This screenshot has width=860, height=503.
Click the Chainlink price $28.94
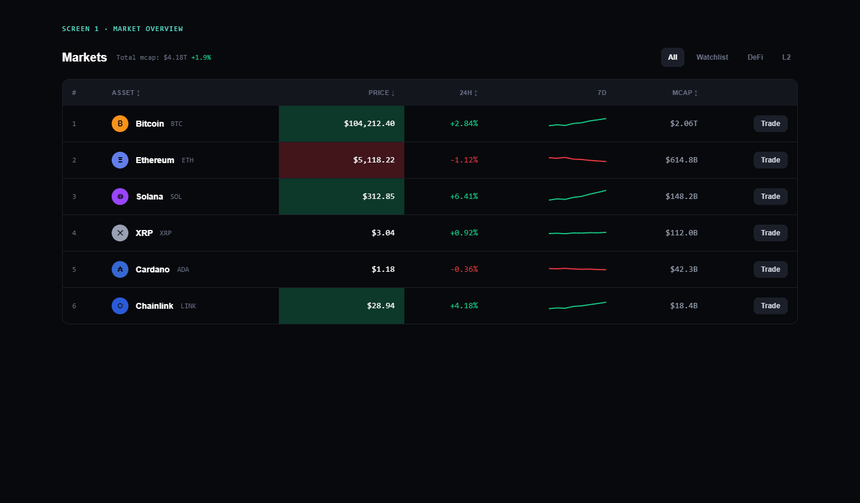(x=380, y=306)
